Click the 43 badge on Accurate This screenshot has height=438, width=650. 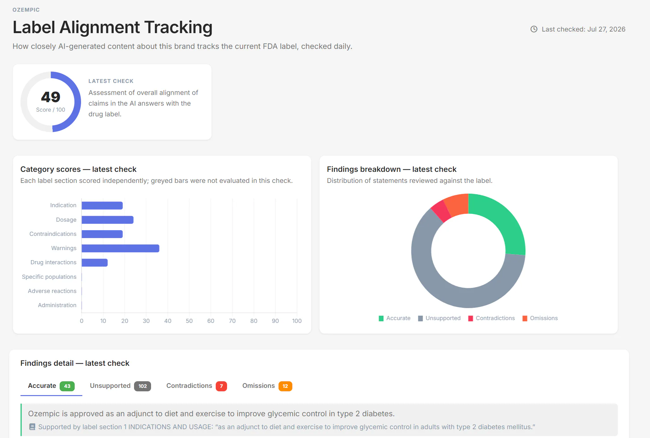(67, 386)
